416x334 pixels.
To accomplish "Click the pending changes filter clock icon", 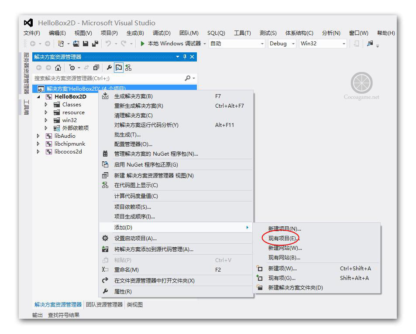I will click(x=72, y=68).
